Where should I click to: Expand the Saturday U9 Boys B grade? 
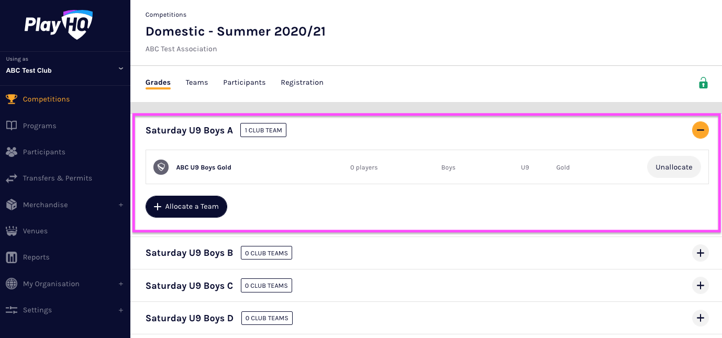pyautogui.click(x=700, y=253)
